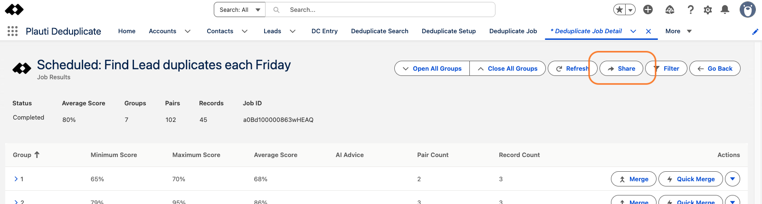Expand the Leads tab chevron
The image size is (762, 204).
(x=293, y=31)
